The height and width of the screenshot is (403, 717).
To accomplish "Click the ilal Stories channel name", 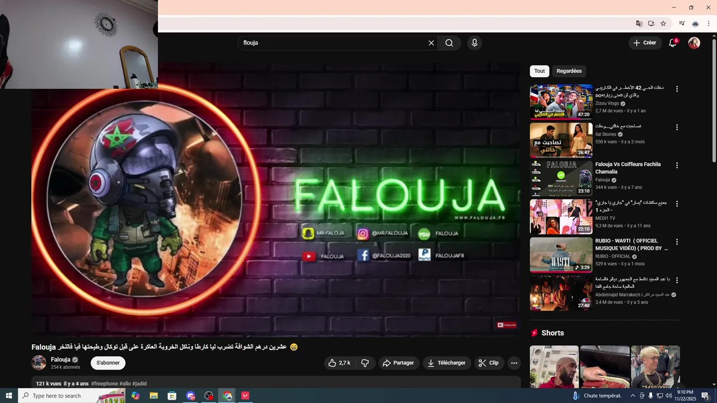I will [606, 134].
